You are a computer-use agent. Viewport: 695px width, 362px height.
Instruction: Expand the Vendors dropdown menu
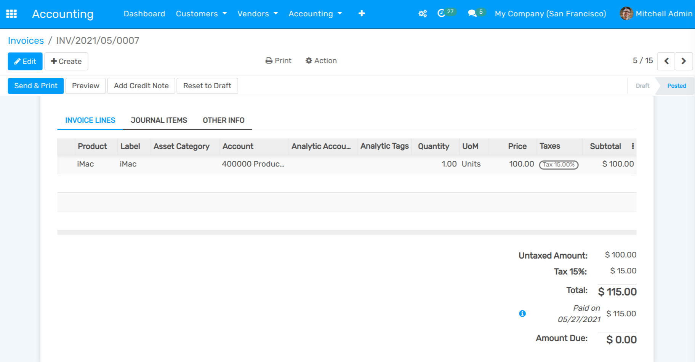[x=258, y=14]
